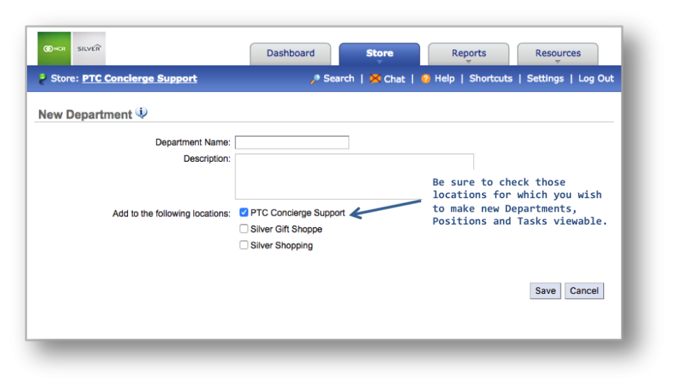Open the Settings link
674x389 pixels.
(545, 79)
